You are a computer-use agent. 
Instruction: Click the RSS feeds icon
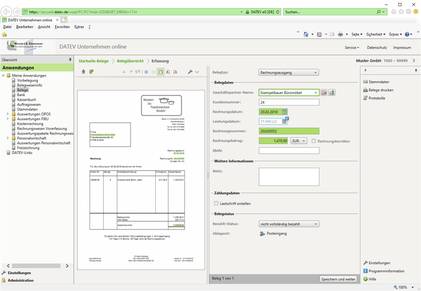coord(319,34)
